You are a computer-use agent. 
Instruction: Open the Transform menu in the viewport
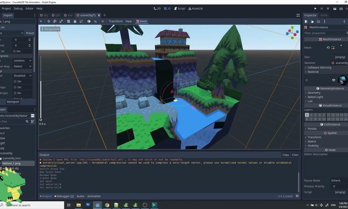tap(116, 21)
